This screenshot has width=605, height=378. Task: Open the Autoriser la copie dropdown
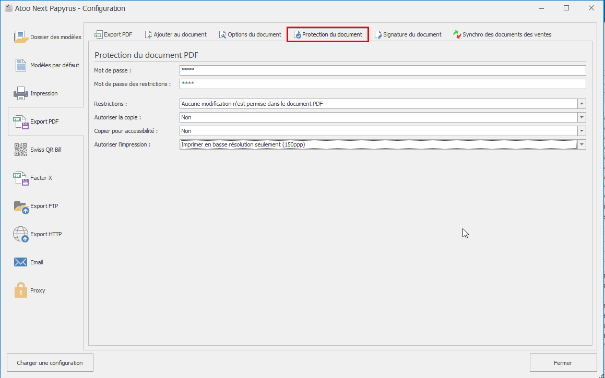pos(582,117)
